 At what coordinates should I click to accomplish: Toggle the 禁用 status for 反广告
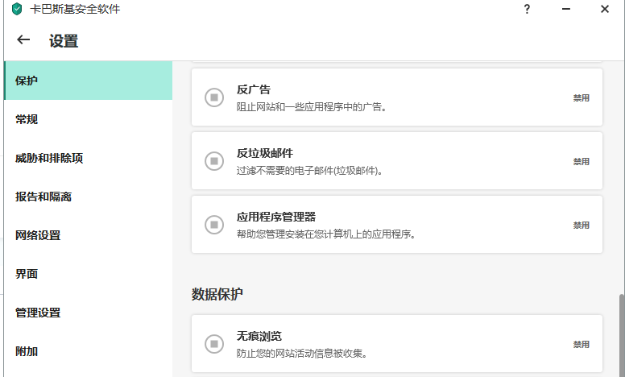[x=581, y=97]
